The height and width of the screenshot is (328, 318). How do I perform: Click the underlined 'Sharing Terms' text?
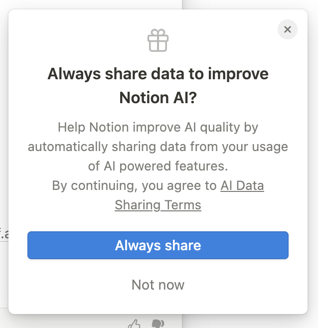158,205
